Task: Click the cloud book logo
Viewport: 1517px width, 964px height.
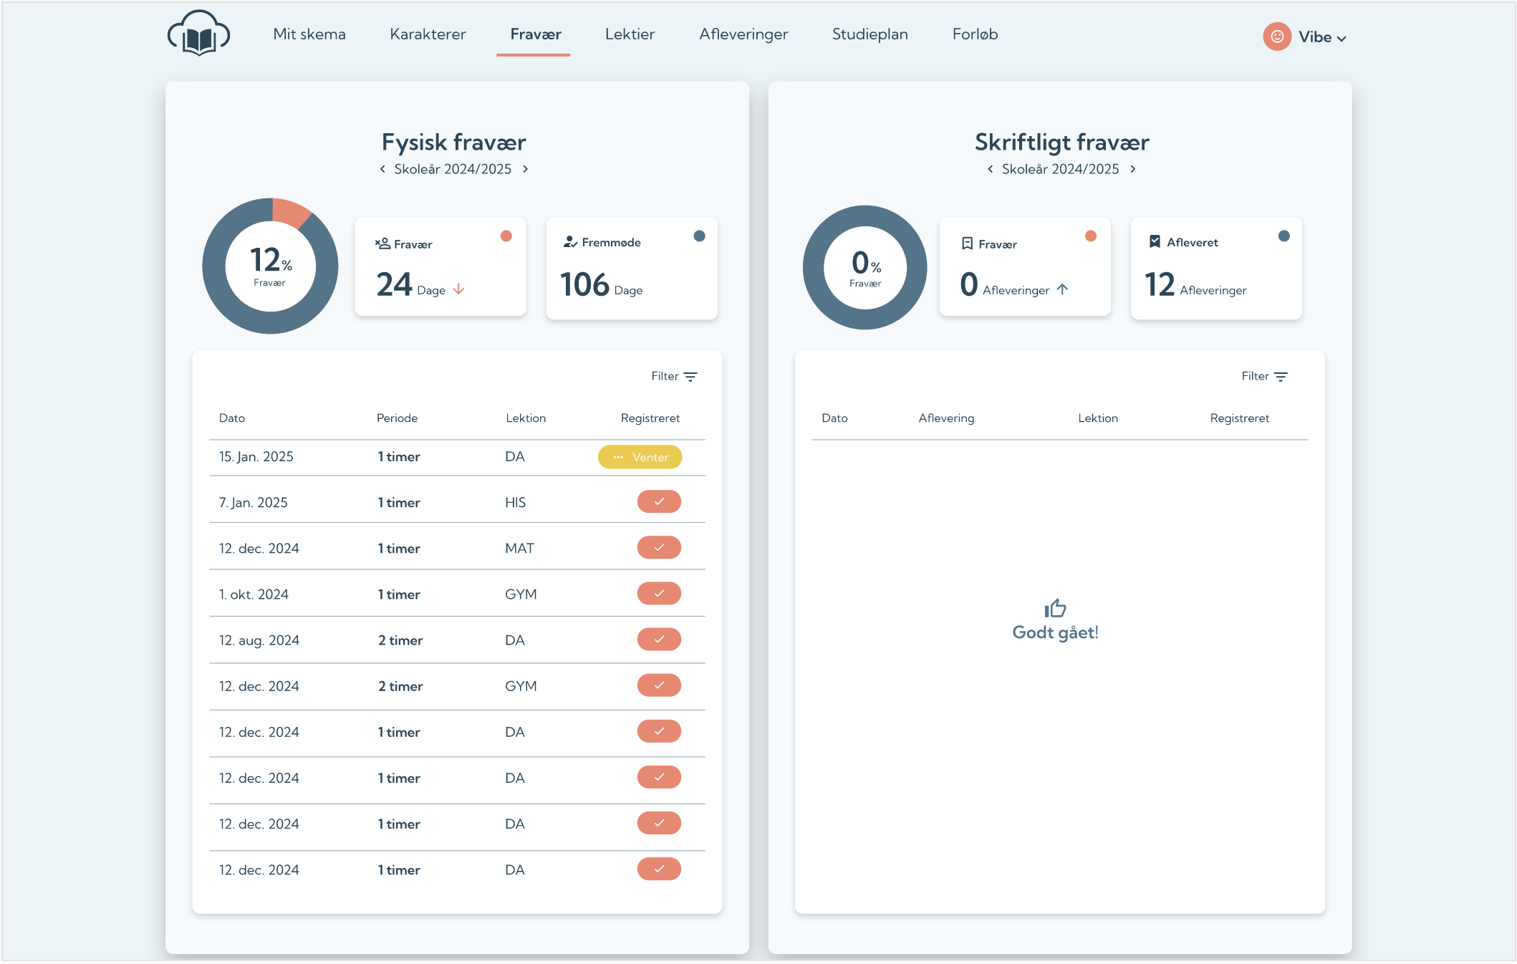Action: pos(198,34)
